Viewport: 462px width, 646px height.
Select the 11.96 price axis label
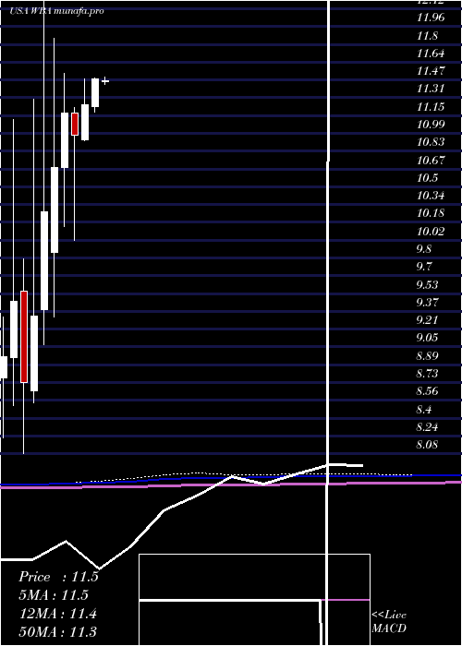[431, 18]
